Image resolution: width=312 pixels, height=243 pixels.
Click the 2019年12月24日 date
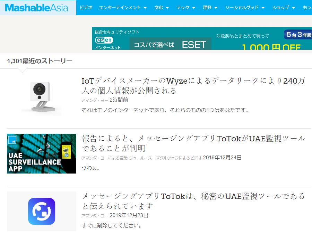[x=222, y=158]
